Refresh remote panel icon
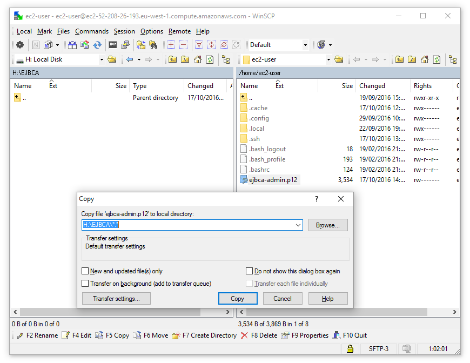 click(x=437, y=59)
